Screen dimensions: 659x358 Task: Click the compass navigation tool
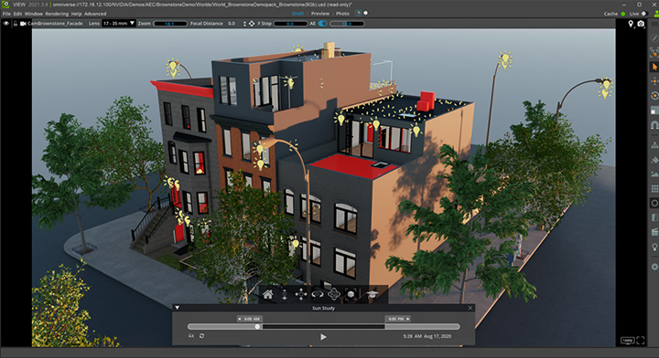(654, 38)
